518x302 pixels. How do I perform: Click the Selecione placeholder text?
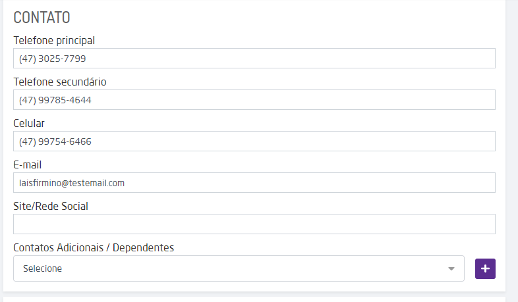point(42,268)
